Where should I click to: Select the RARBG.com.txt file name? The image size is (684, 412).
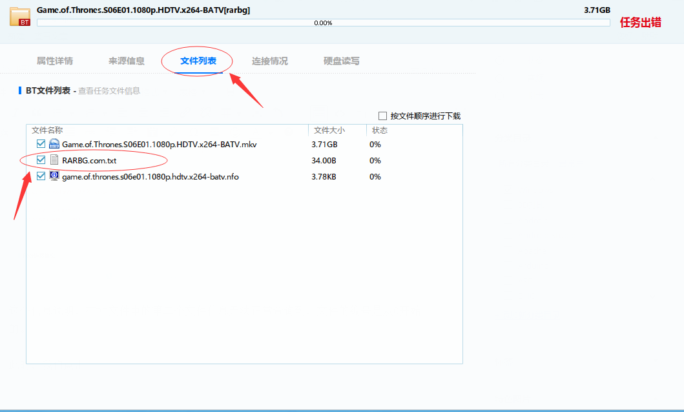pos(89,160)
